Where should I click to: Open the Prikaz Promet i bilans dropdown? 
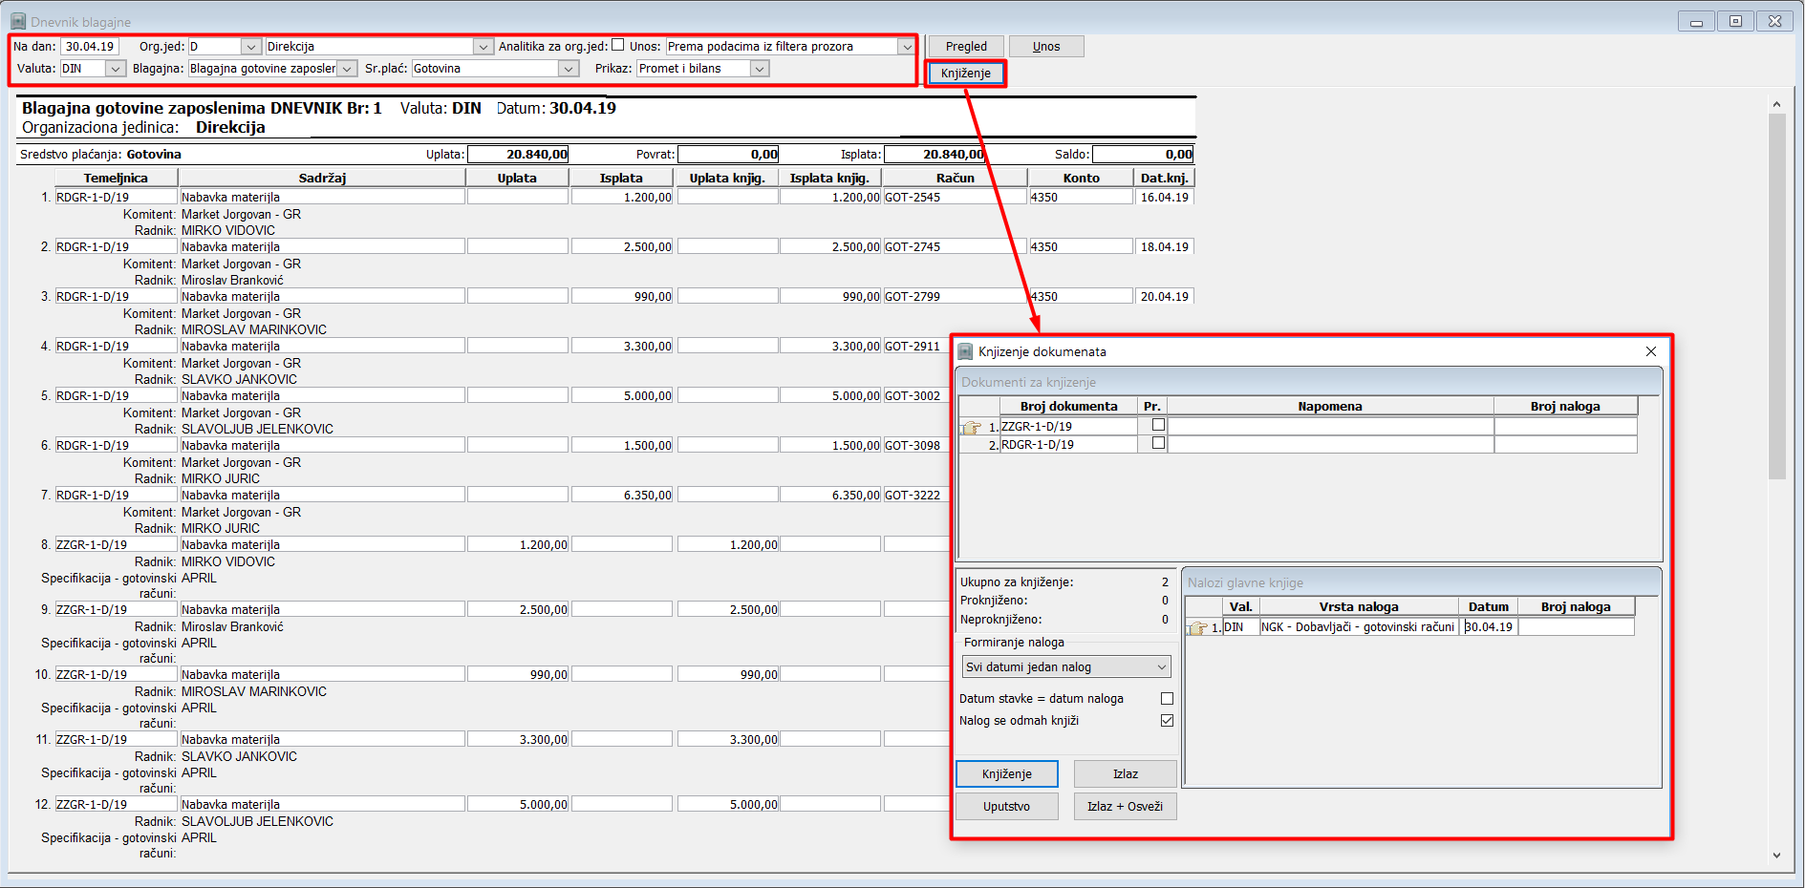click(759, 69)
